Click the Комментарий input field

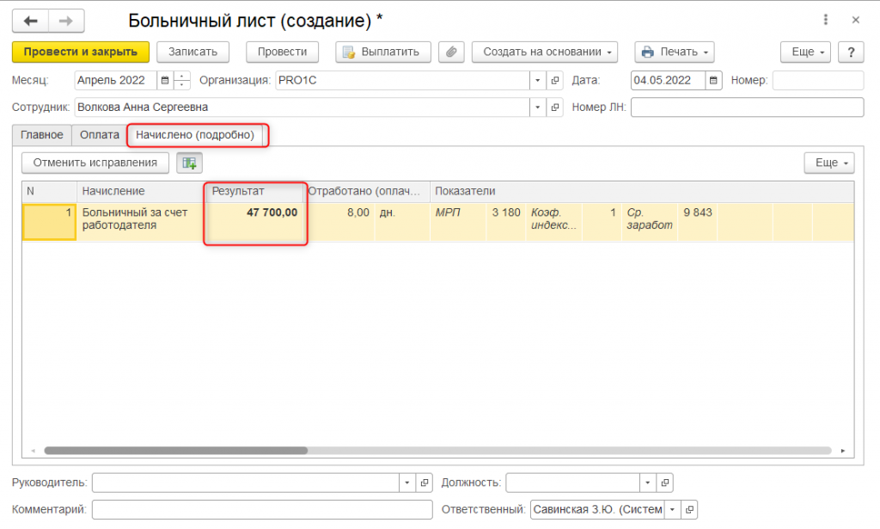262,509
